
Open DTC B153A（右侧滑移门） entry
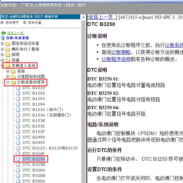(x=47, y=115)
